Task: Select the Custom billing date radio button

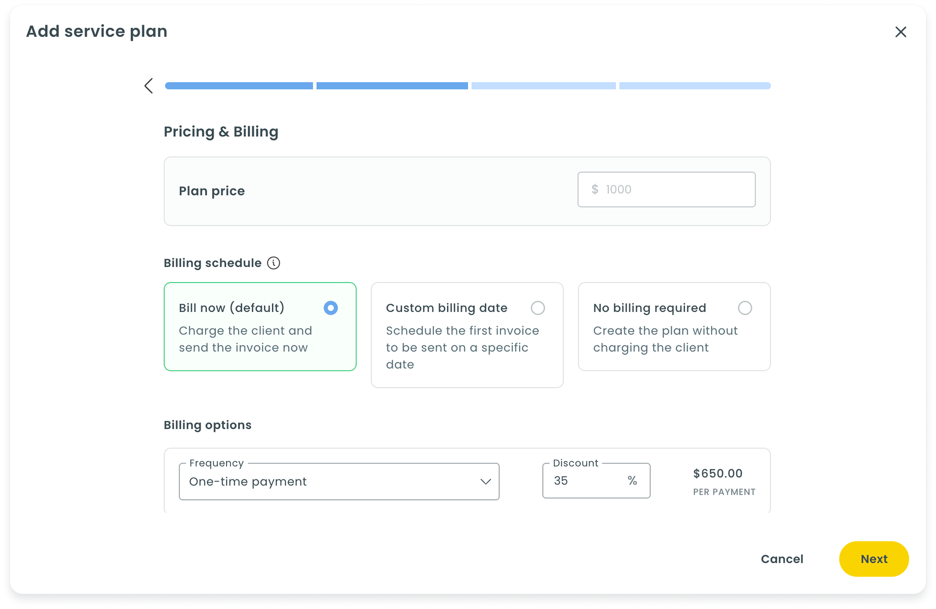Action: [538, 308]
